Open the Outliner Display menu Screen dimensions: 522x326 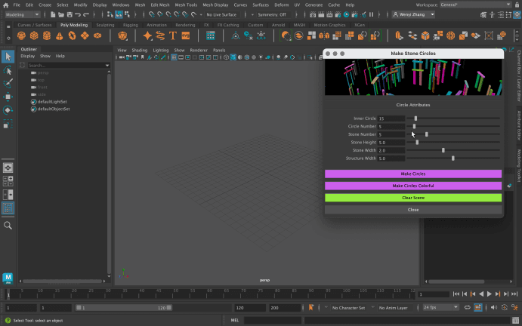[28, 56]
